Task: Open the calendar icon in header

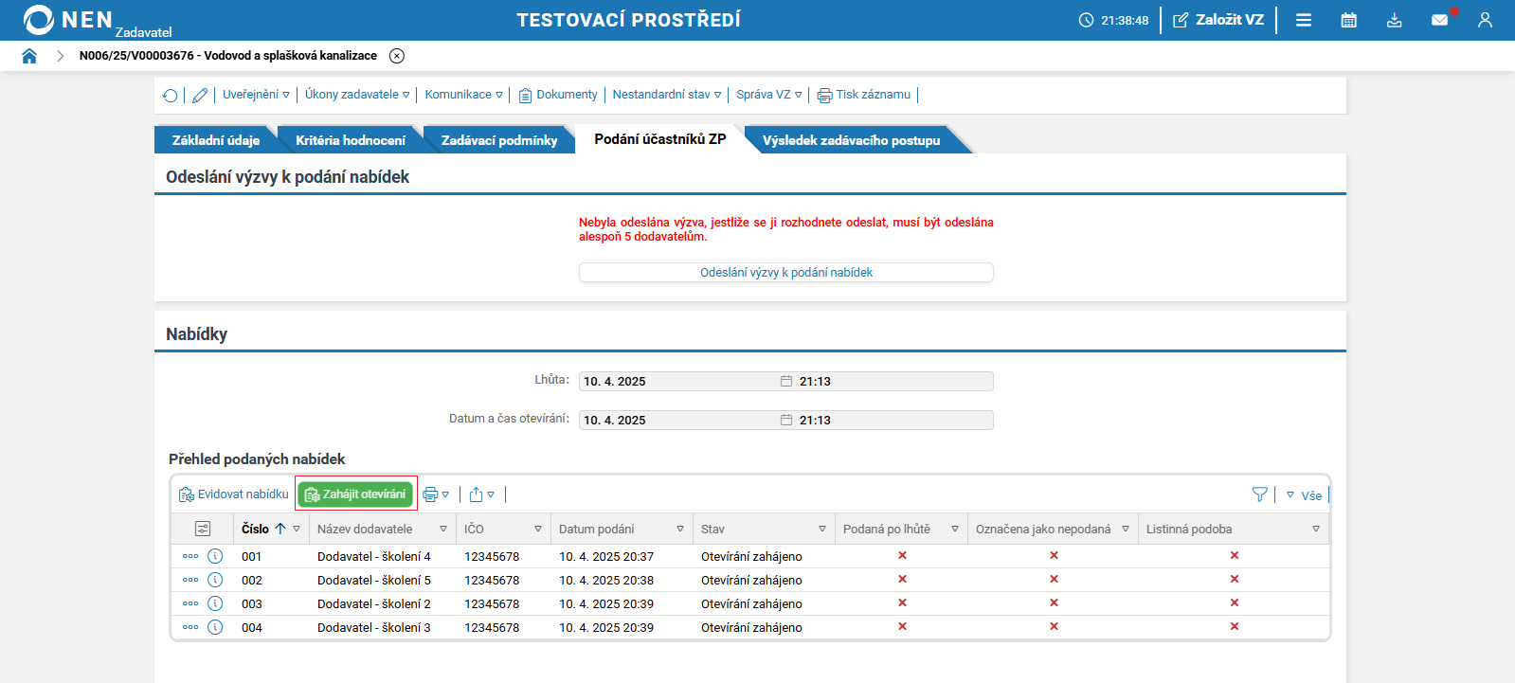Action: 1349,20
